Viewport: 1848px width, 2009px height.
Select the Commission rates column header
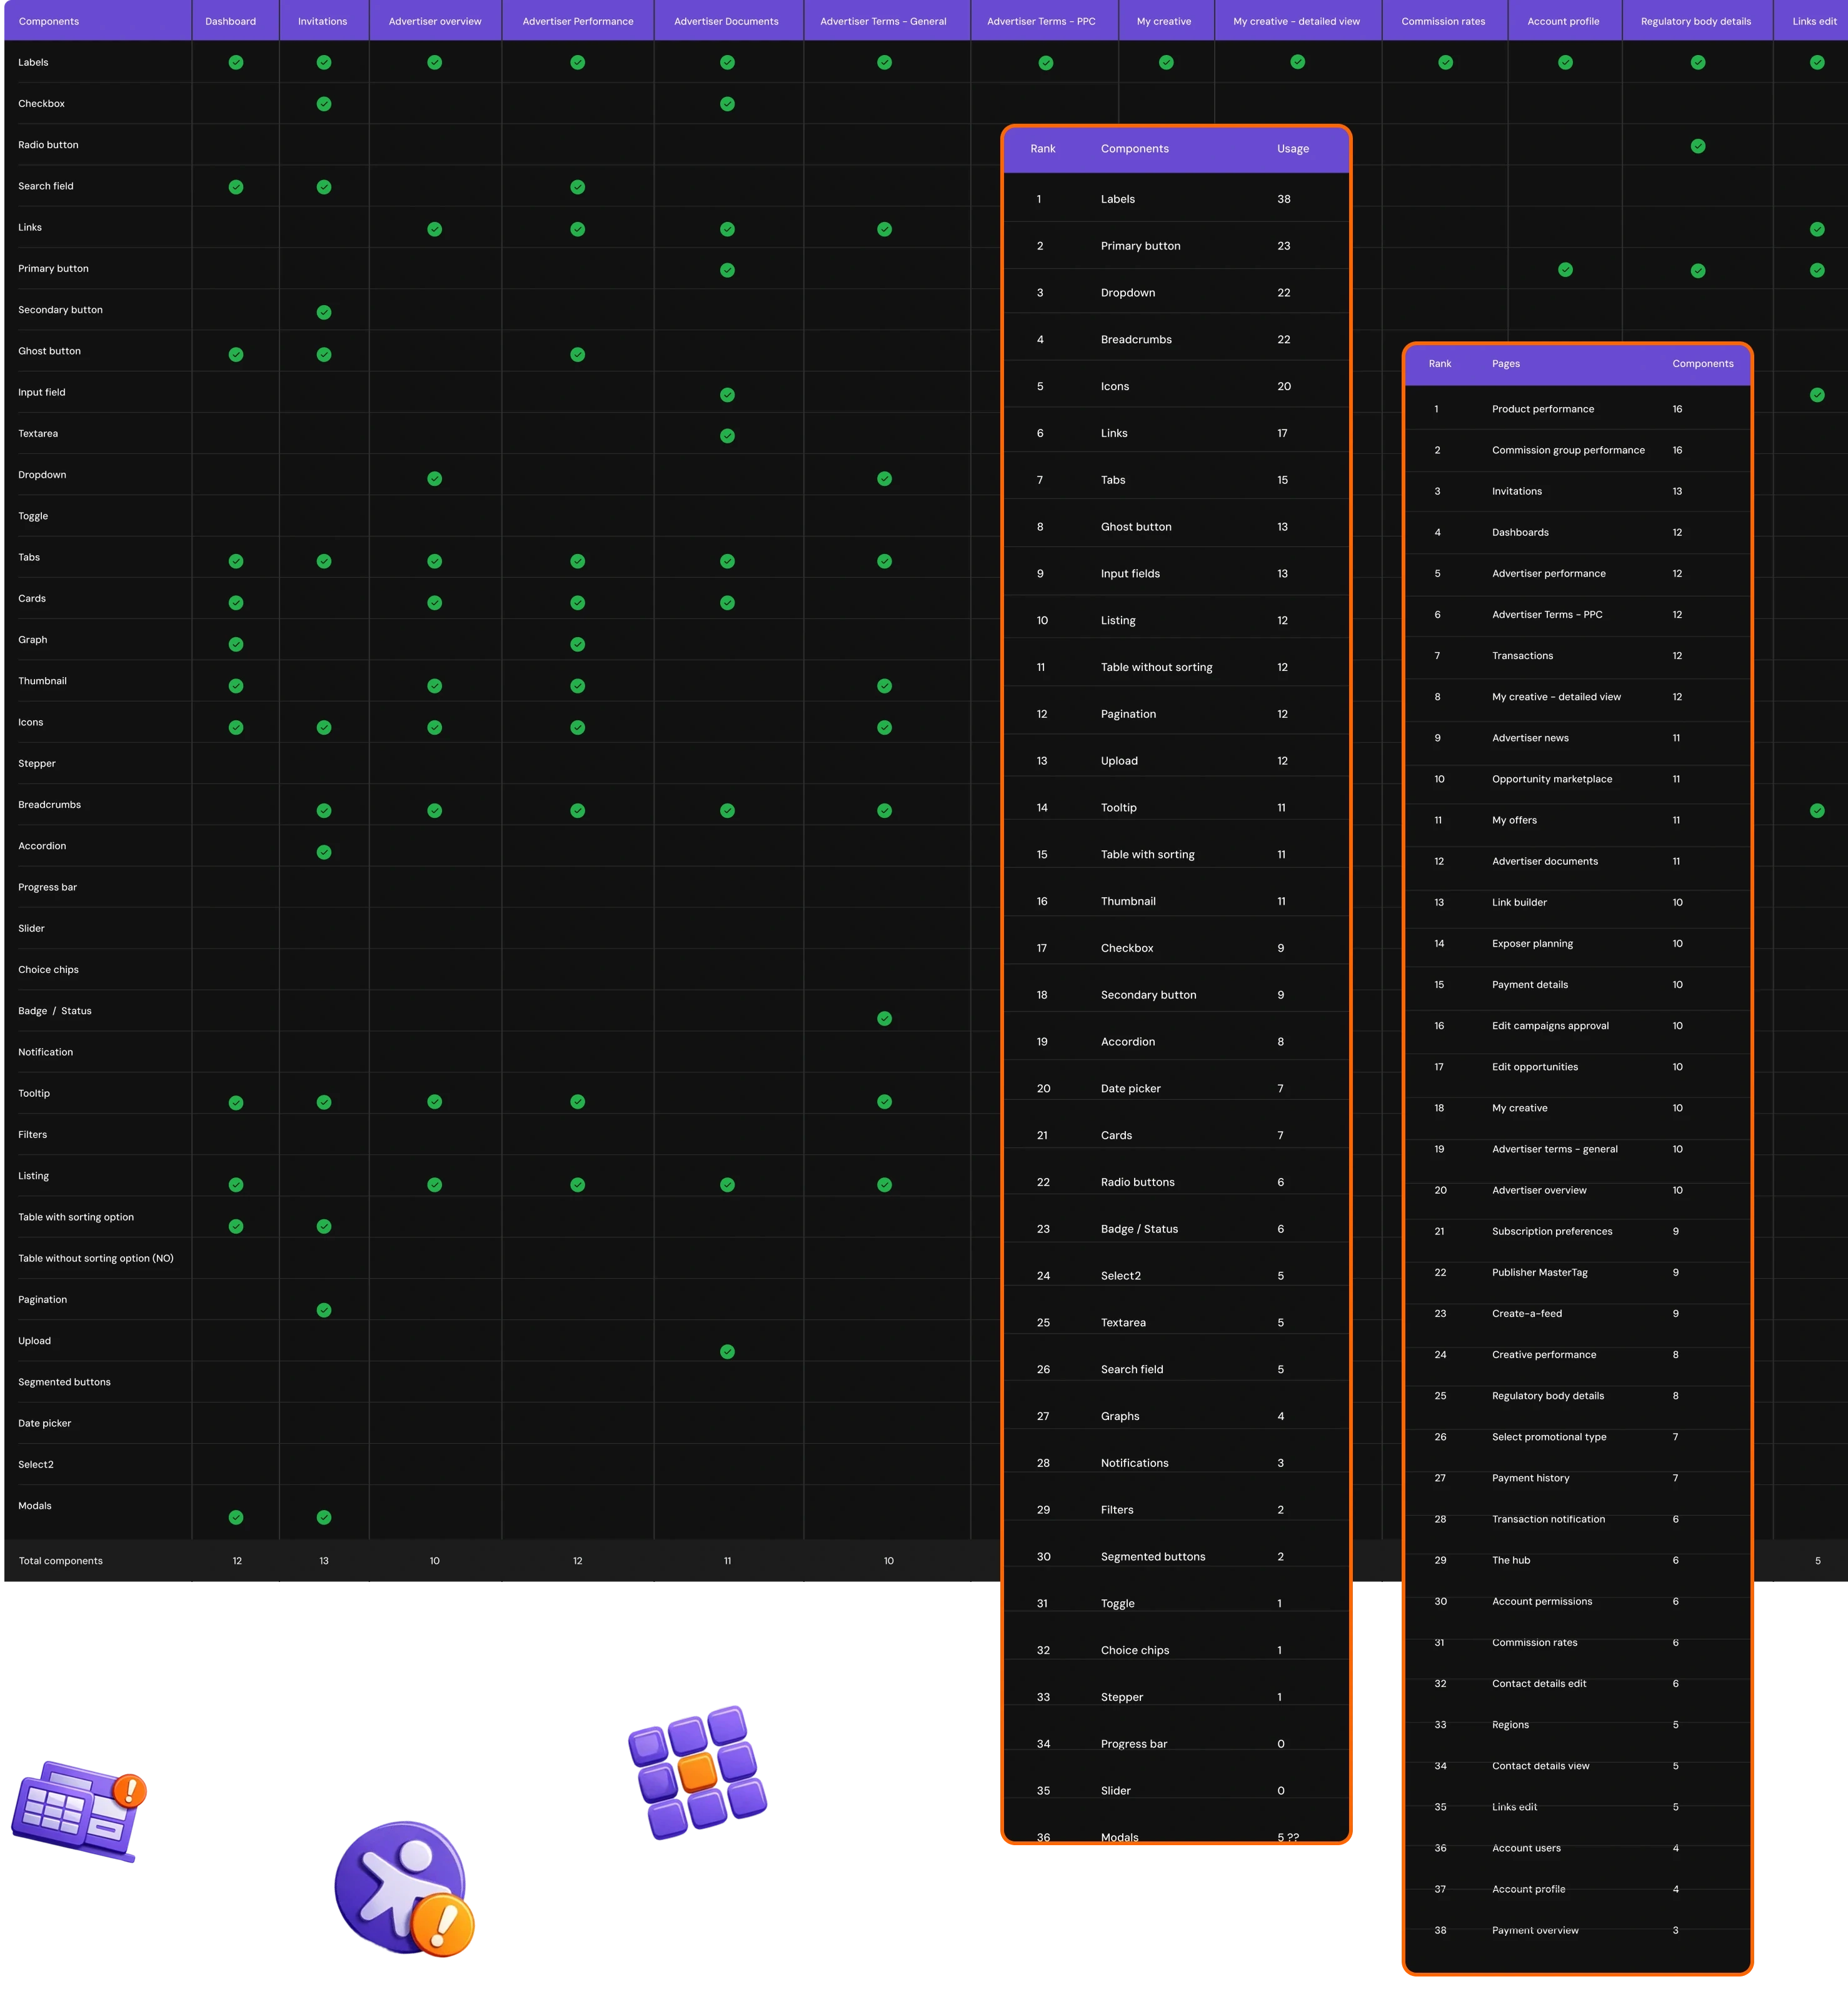pyautogui.click(x=1443, y=21)
